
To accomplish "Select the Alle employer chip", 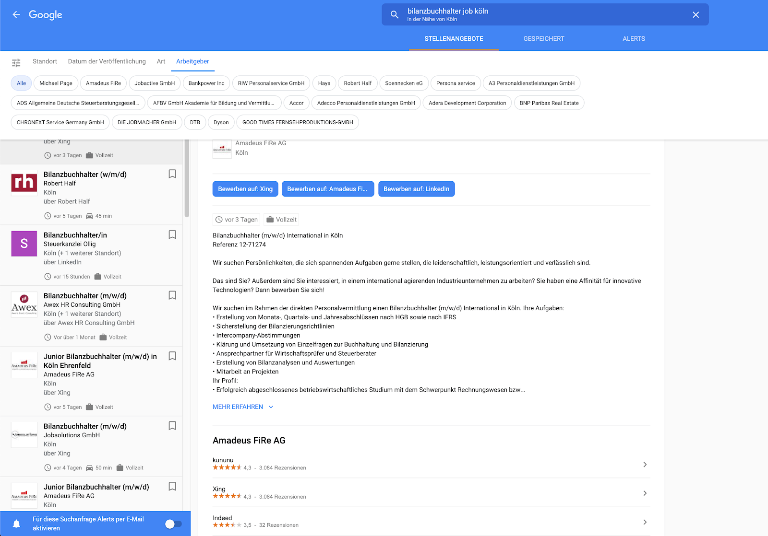I will 22,83.
